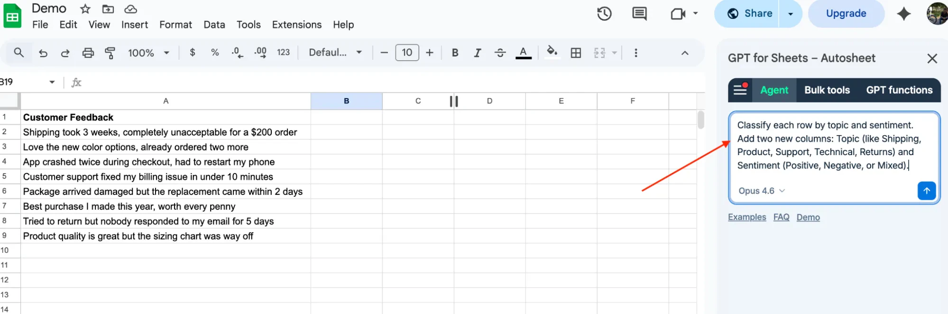Format as currency with dollar icon
Viewport: 948px width, 314px height.
pos(193,52)
